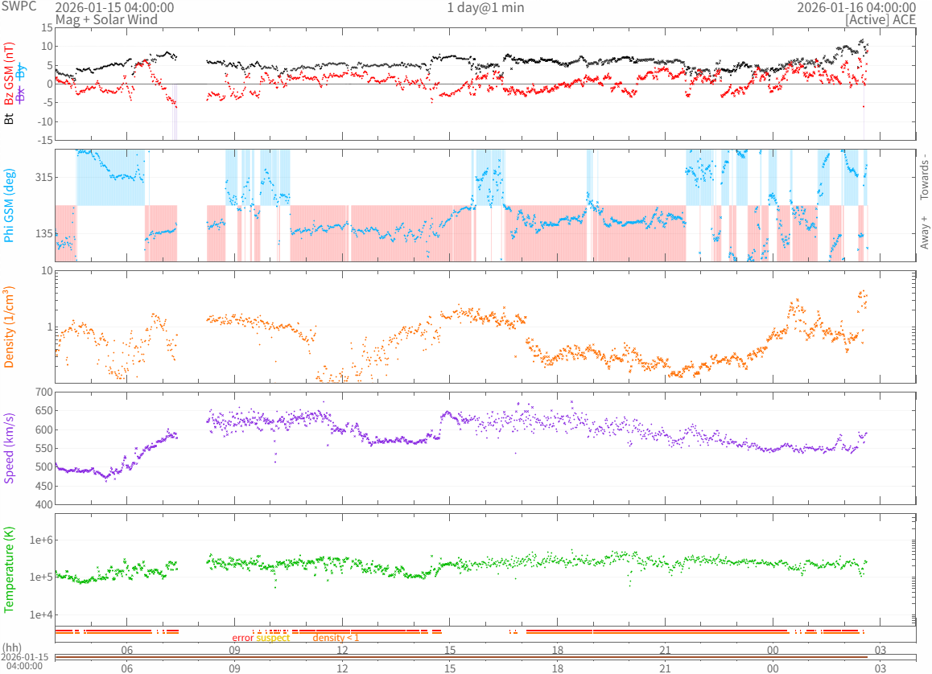Select the Density (1/cm³) axis label
932x674 pixels.
click(x=10, y=327)
